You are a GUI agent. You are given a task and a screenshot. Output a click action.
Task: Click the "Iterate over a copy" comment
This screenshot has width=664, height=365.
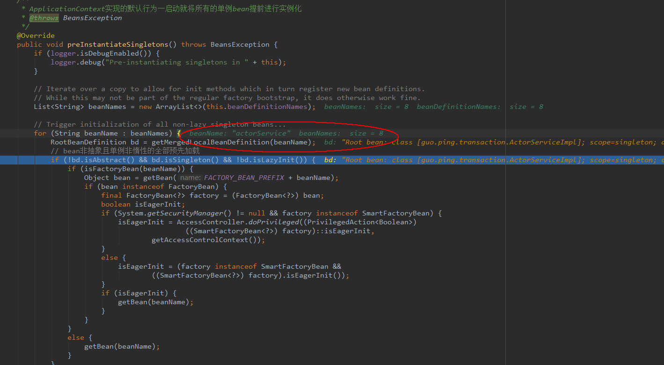tap(229, 89)
